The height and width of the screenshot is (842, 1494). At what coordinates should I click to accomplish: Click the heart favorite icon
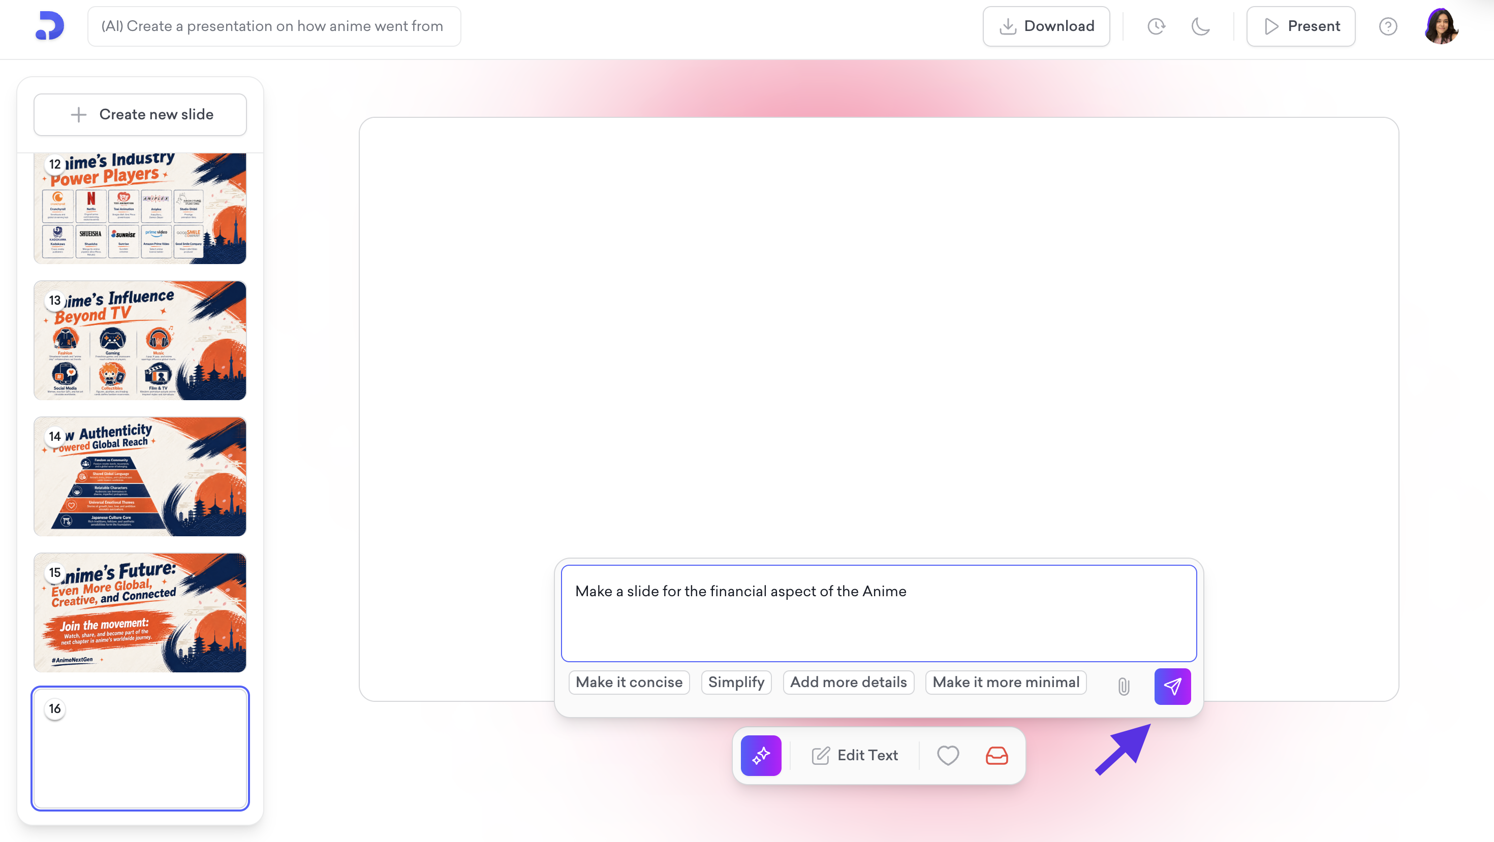[x=948, y=755]
